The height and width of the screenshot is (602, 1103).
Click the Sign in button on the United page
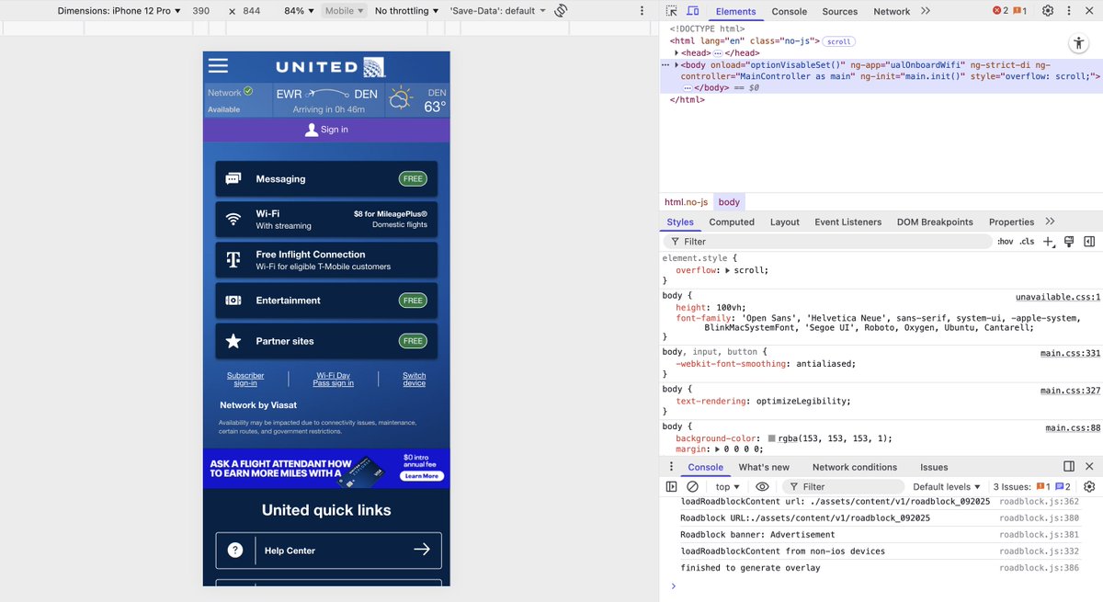(x=326, y=130)
